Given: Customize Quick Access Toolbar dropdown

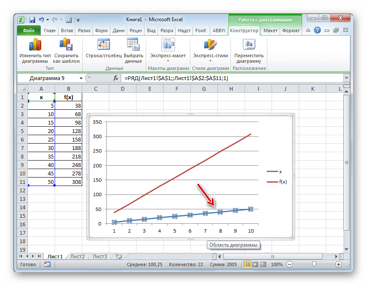Looking at the screenshot, I should pos(78,20).
